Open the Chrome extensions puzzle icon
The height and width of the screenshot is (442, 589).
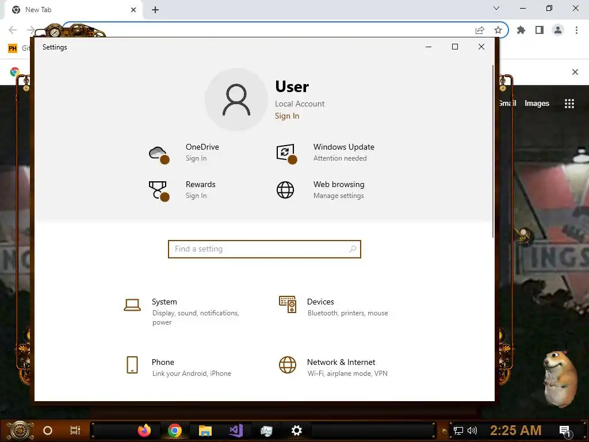[x=521, y=30]
